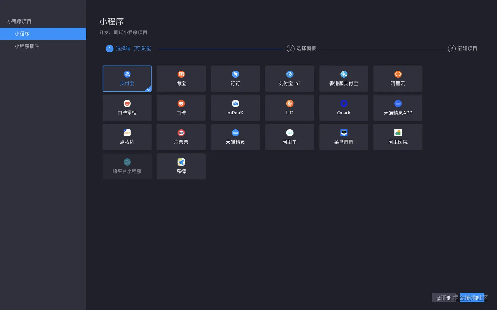Click the gray 上一步 button
497x310 pixels.
444,298
